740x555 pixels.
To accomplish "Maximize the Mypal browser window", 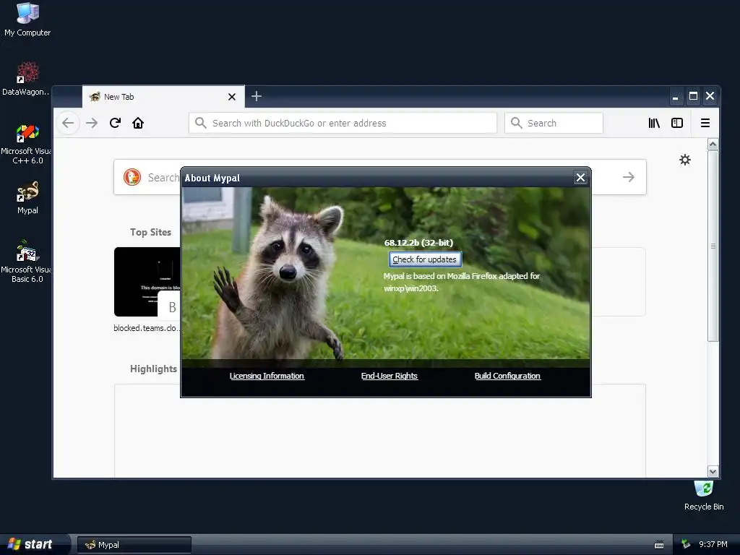I will coord(693,96).
